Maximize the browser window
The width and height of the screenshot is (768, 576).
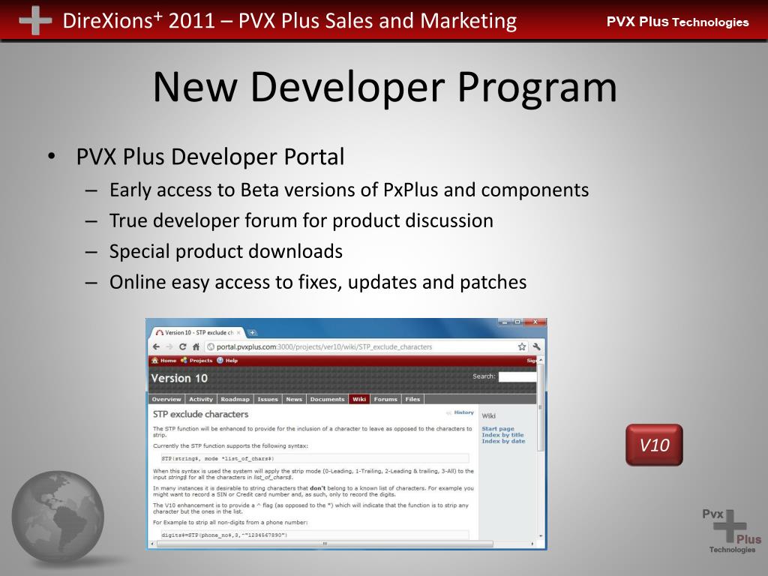(517, 322)
